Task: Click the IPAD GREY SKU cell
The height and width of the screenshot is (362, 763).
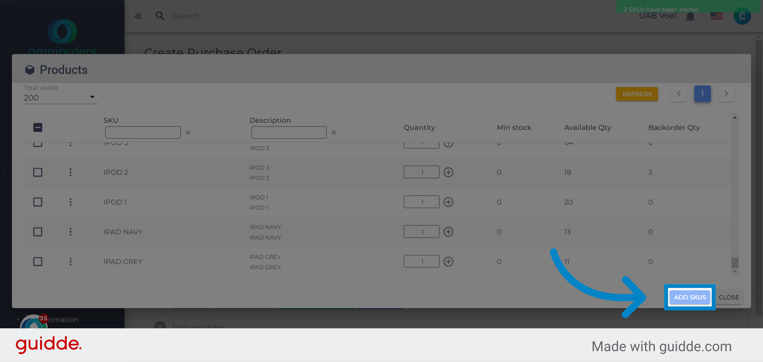Action: coord(123,262)
